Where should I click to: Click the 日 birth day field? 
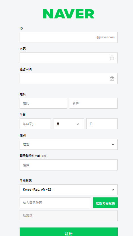[102, 124]
